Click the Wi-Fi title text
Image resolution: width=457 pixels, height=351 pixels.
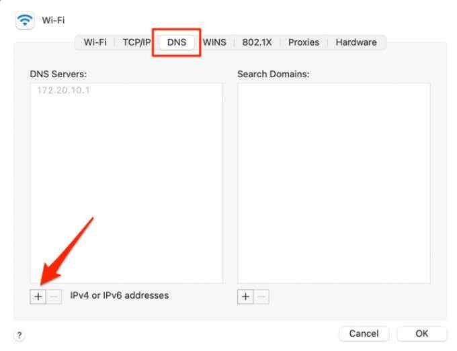pyautogui.click(x=53, y=20)
